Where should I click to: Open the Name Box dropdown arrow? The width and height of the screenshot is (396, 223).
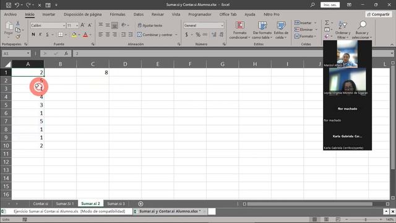28,53
